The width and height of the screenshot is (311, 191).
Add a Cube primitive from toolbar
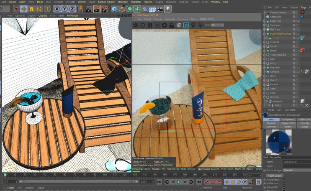click(x=114, y=8)
